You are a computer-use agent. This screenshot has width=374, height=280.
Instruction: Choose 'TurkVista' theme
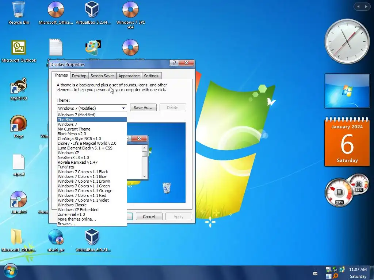pyautogui.click(x=92, y=167)
